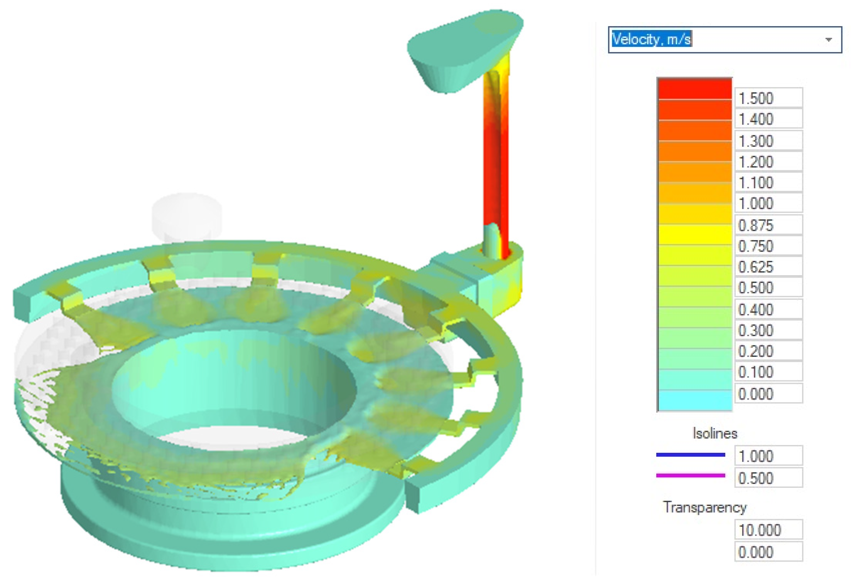Click the red top color band

click(694, 89)
